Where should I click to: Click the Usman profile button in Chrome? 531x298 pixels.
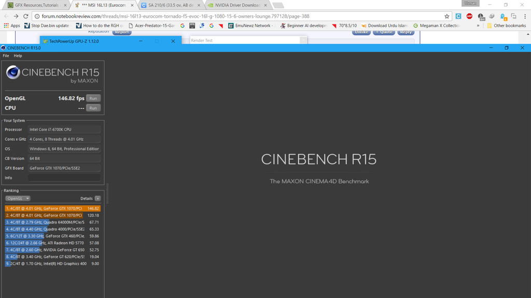point(470,4)
